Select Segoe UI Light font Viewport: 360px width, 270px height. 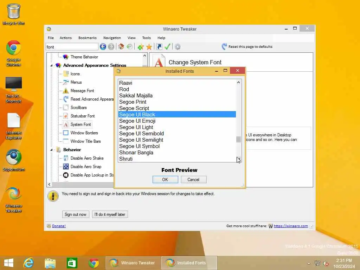pyautogui.click(x=177, y=127)
